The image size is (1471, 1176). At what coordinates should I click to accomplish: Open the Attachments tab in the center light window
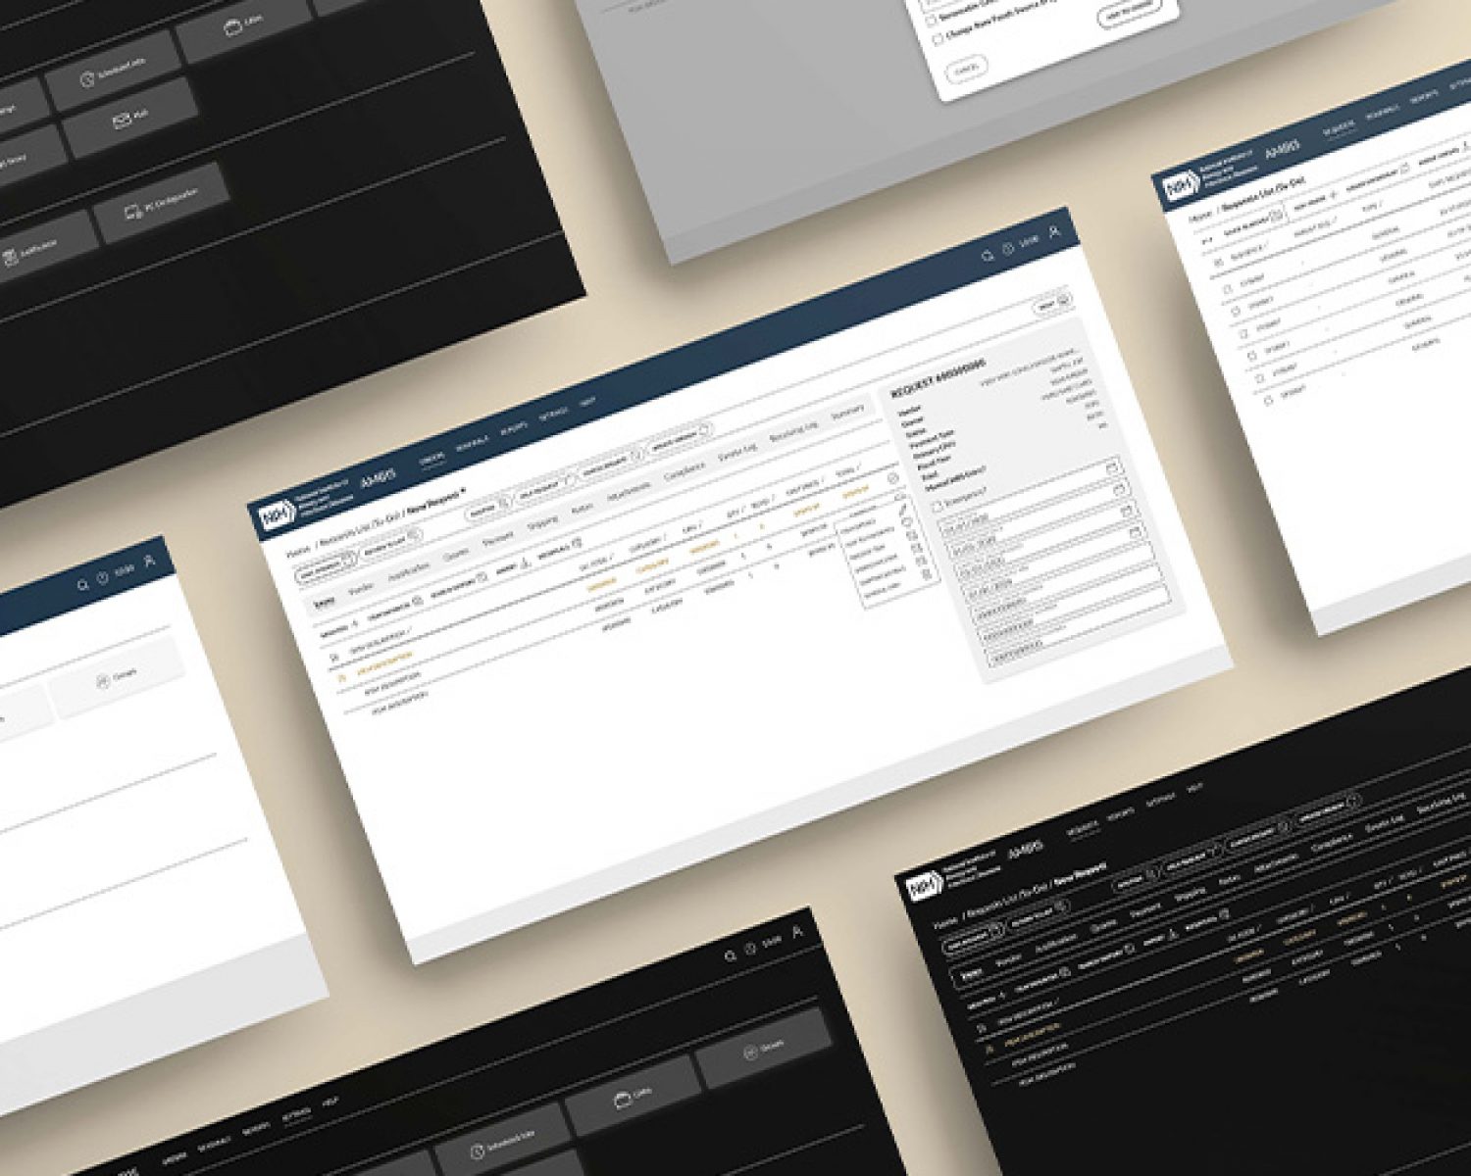(x=629, y=489)
